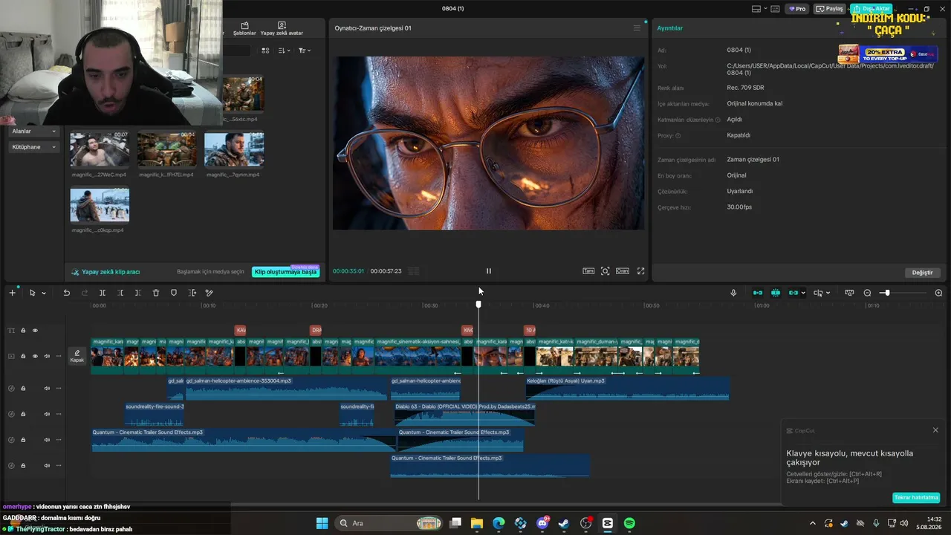Zoom in on the timeline
Screen dimensions: 951x535
(x=938, y=293)
